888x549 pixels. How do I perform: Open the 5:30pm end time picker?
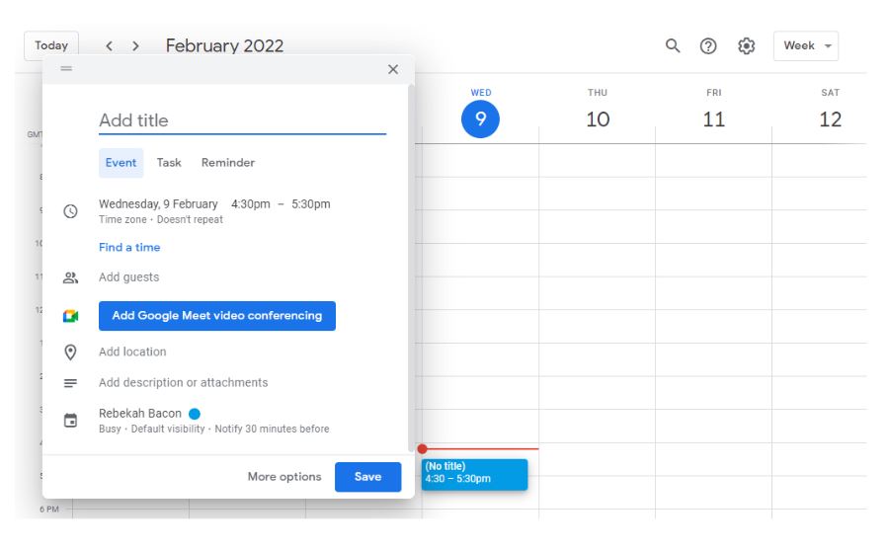click(x=310, y=204)
